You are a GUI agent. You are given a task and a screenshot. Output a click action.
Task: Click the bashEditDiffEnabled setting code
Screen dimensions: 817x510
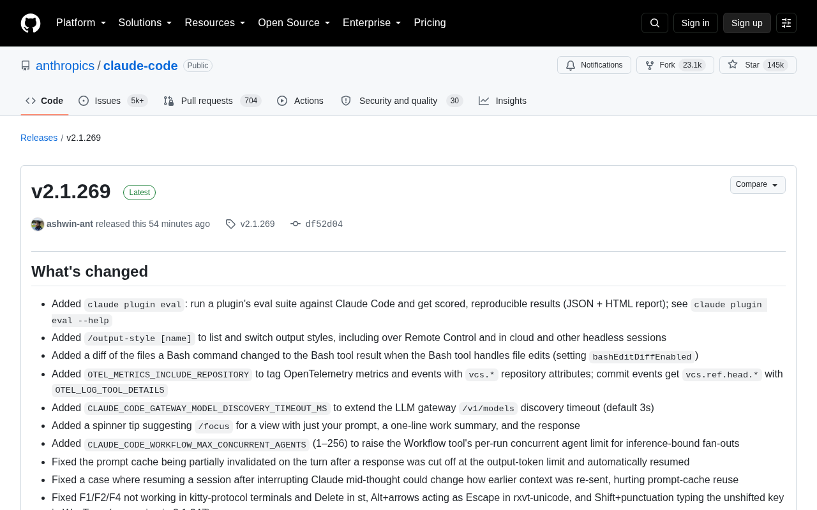tap(642, 356)
